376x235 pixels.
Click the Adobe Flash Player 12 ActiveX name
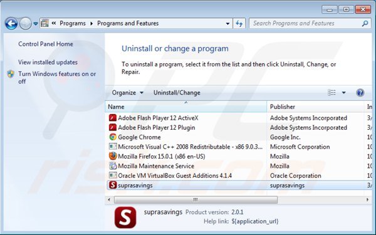click(158, 118)
